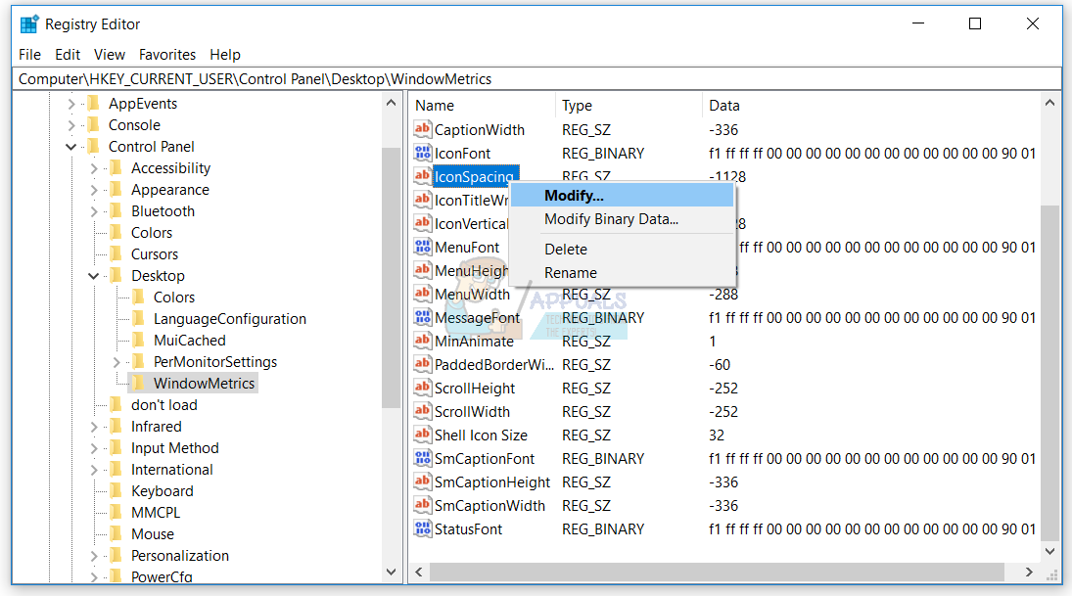The height and width of the screenshot is (596, 1072).
Task: Click the string icon beside CaptionWidth
Action: (x=423, y=130)
